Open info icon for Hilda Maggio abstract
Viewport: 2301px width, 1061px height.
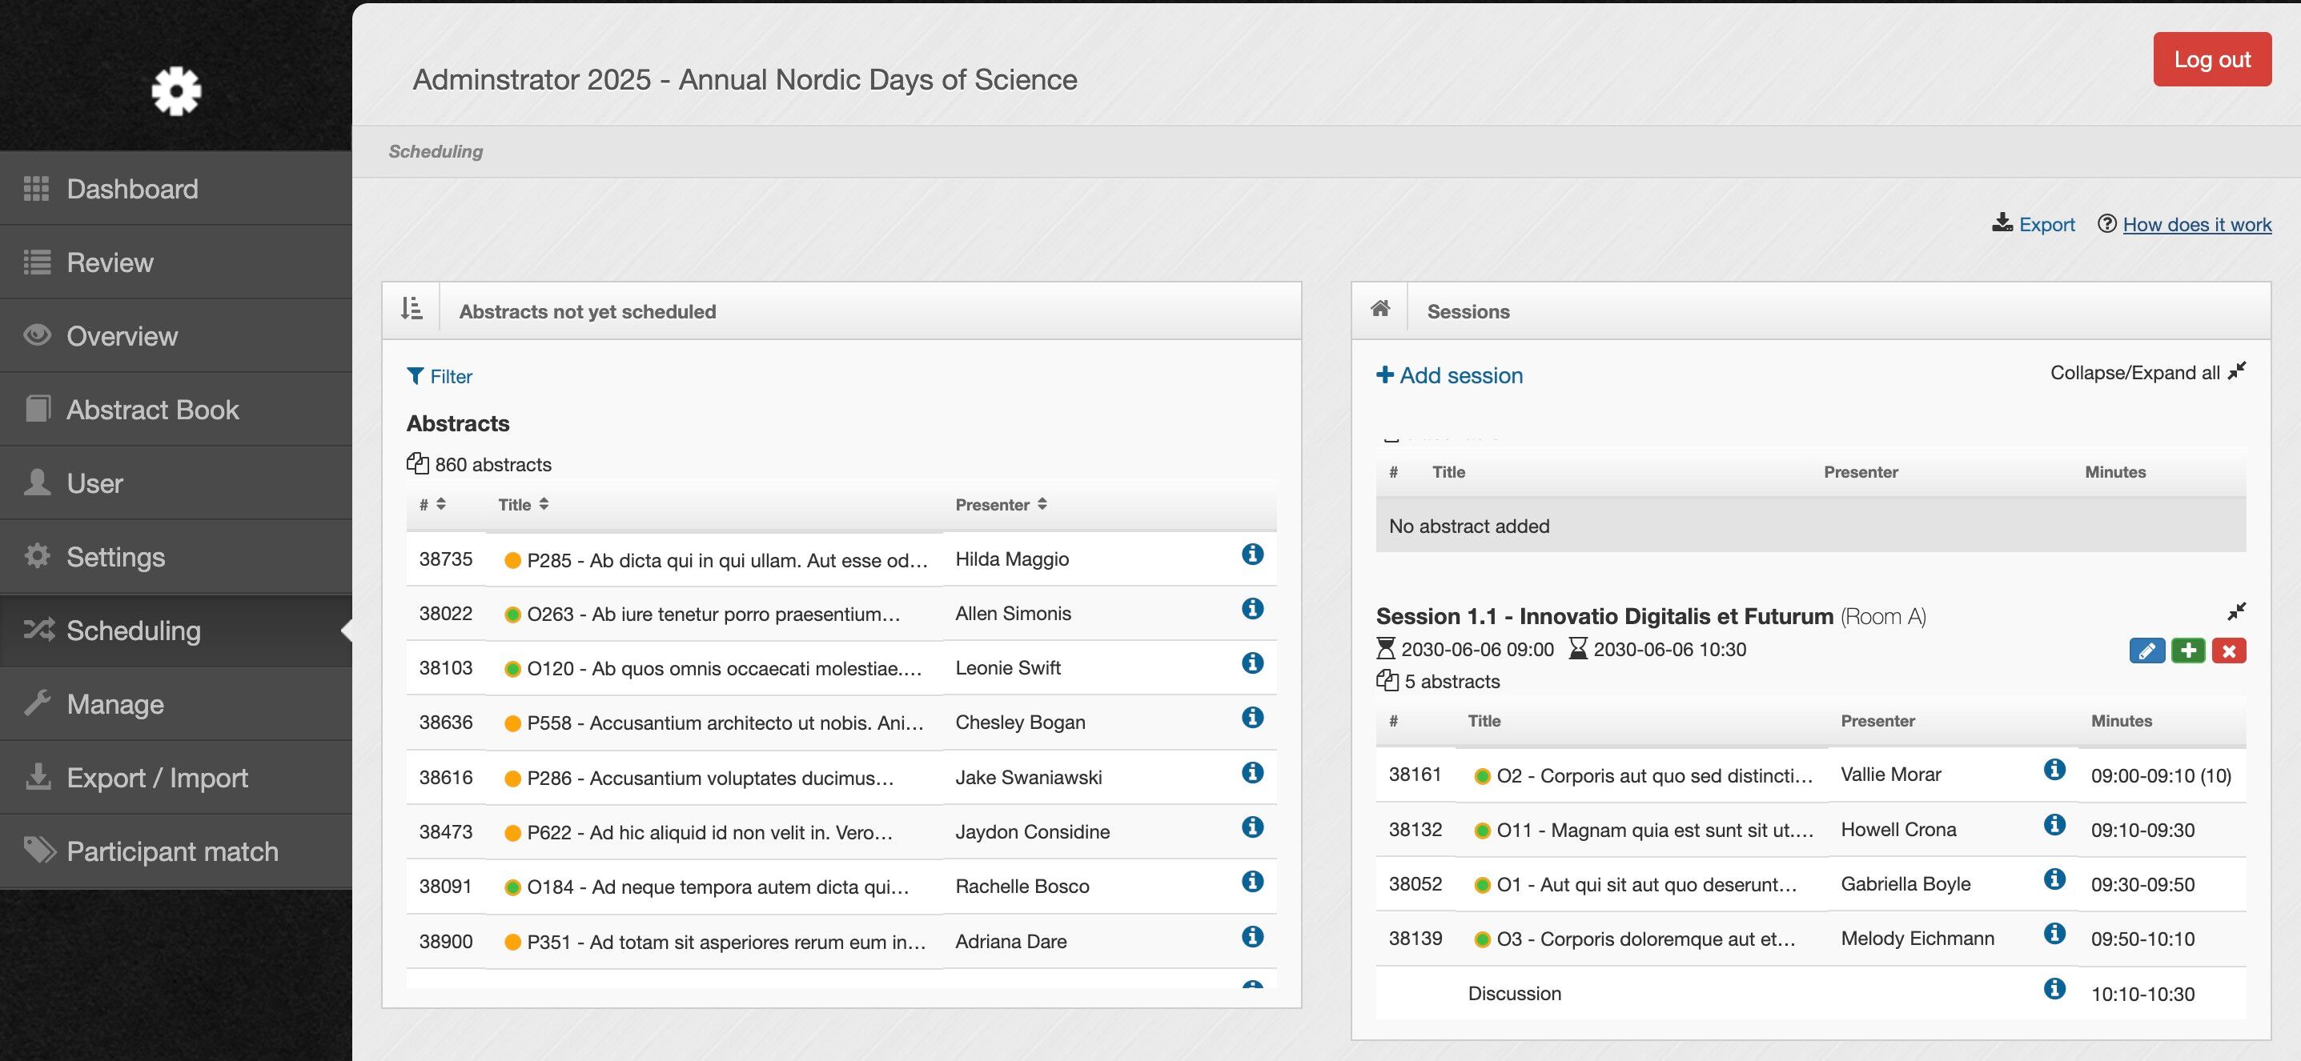1252,555
